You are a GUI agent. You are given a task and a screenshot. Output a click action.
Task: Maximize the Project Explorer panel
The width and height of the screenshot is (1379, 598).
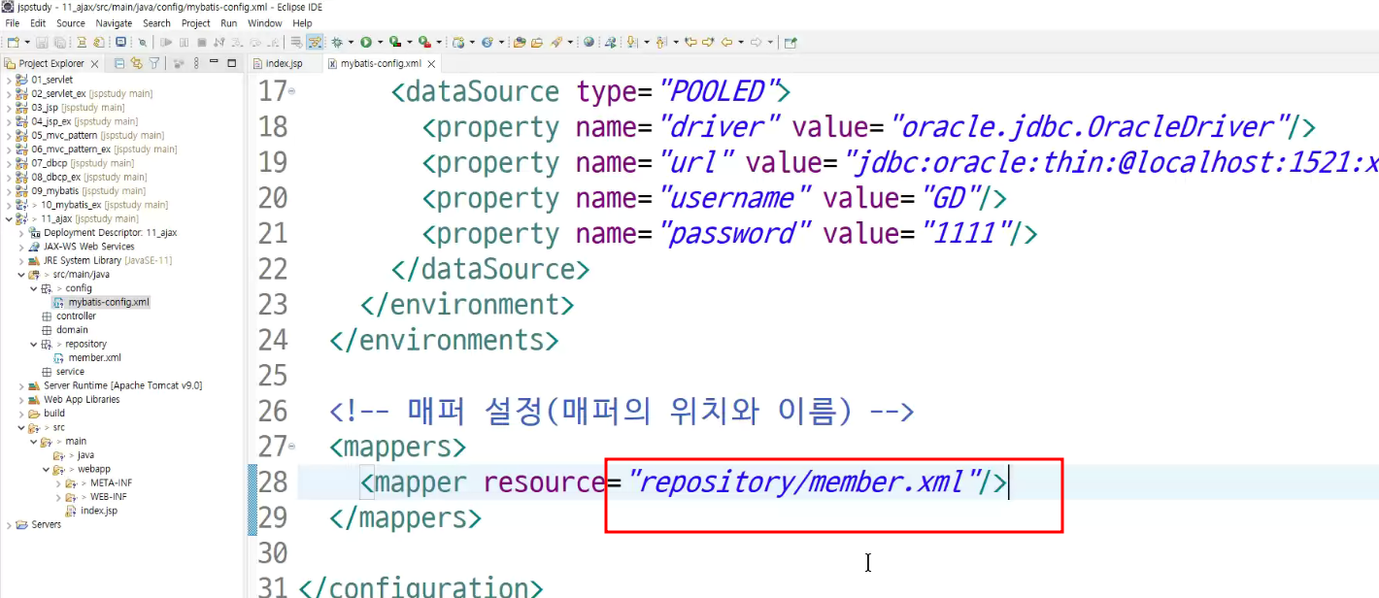pos(231,63)
